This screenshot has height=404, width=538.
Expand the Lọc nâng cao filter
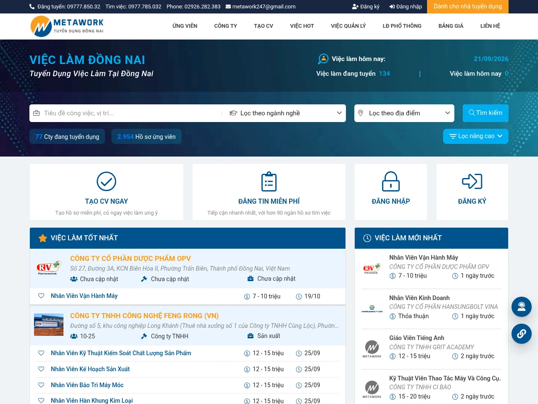coord(476,136)
